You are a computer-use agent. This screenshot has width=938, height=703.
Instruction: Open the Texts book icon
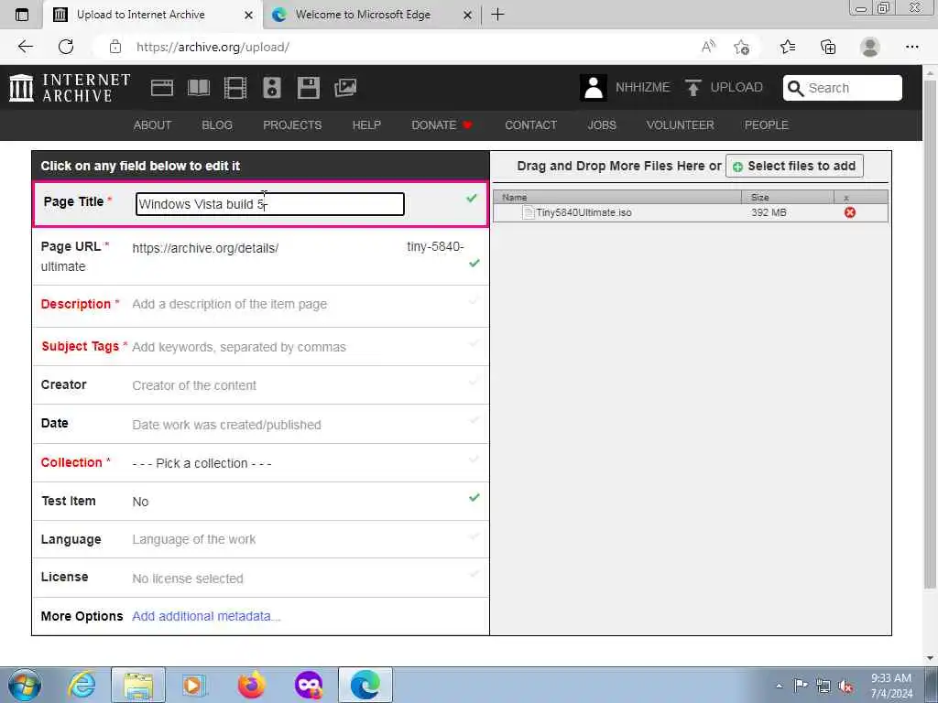pos(199,88)
